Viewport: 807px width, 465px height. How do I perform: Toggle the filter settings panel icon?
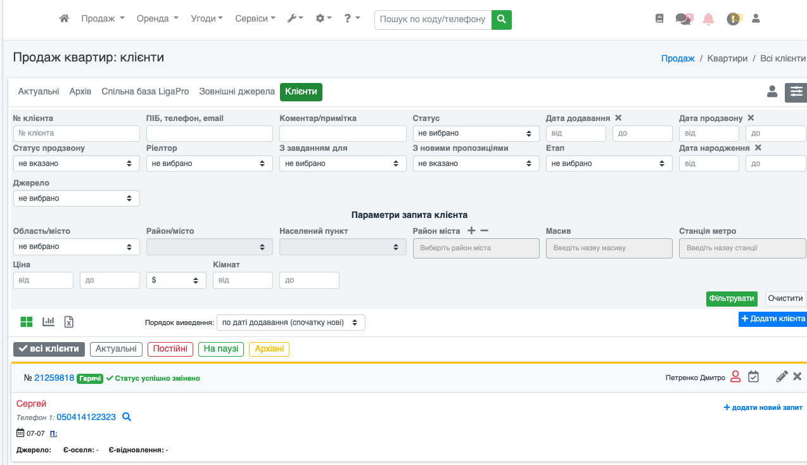coord(796,92)
